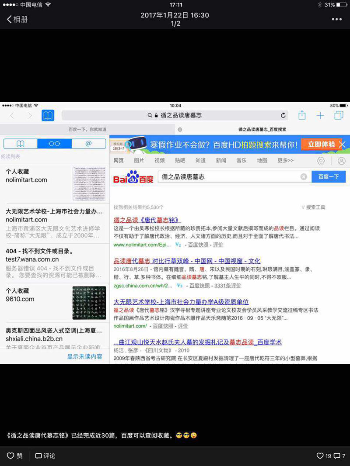Click the 百度一下 search button
Screen dimensions: 350x466
click(329, 177)
